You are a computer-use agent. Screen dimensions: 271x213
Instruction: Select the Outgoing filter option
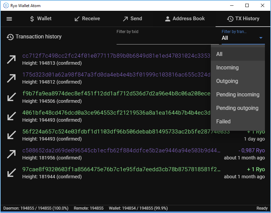[238, 81]
